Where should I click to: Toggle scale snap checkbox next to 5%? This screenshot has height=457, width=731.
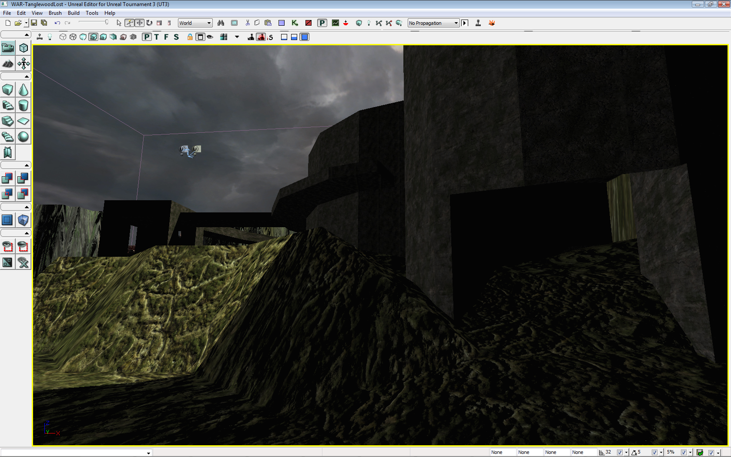pos(684,453)
